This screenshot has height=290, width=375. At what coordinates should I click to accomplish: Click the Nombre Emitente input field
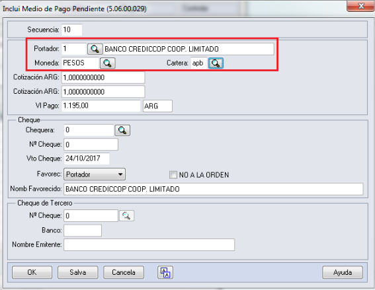coord(149,244)
